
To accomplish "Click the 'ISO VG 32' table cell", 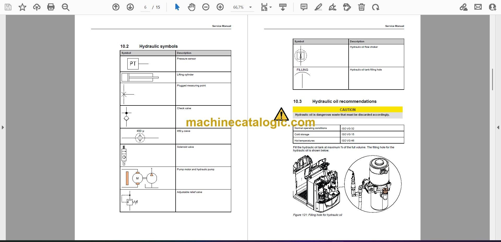I will (372, 128).
